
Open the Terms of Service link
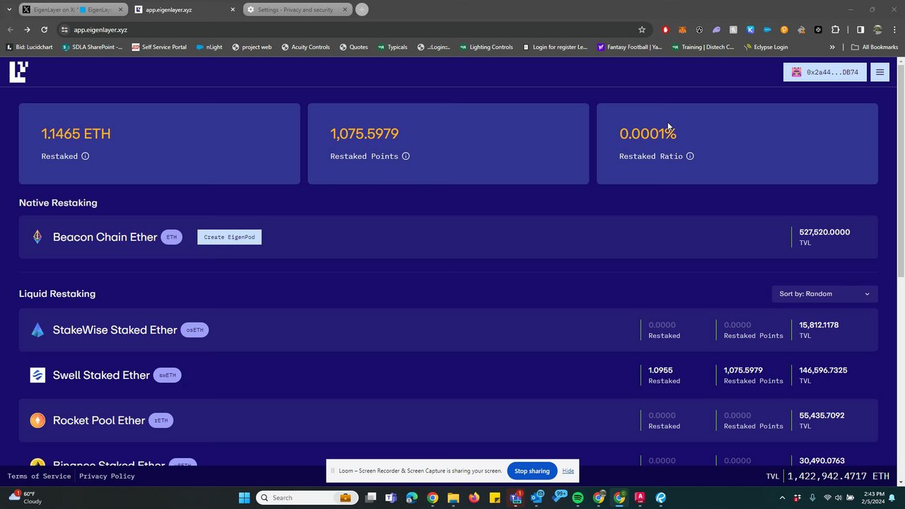click(x=39, y=476)
